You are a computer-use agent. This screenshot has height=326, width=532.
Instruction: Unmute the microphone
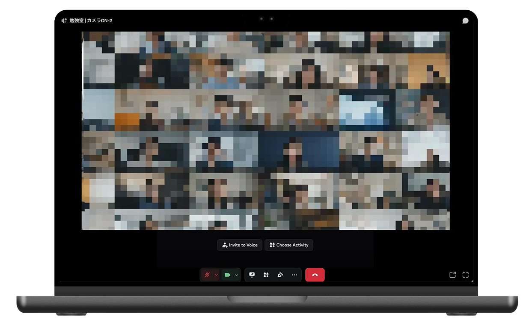pos(207,275)
